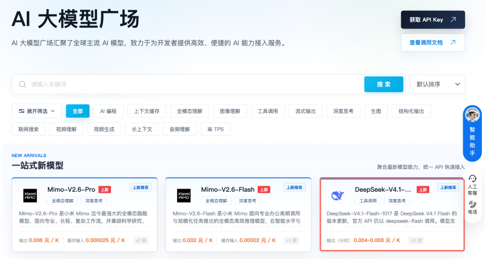Open the Mimo-V2.6-Pro model title
Viewport: 485px width, 259px height.
[71, 189]
